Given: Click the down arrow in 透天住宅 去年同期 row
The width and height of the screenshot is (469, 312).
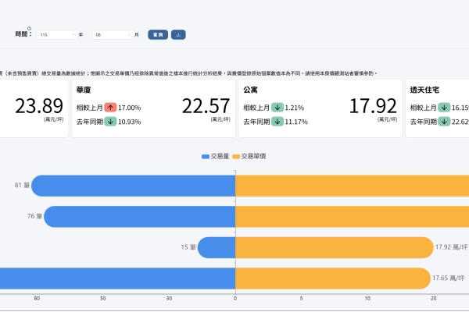Looking at the screenshot, I should (x=444, y=122).
